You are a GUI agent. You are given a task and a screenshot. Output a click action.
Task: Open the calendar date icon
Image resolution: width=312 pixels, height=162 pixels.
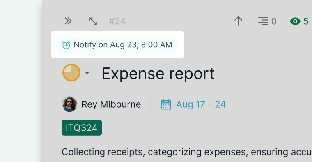click(166, 104)
